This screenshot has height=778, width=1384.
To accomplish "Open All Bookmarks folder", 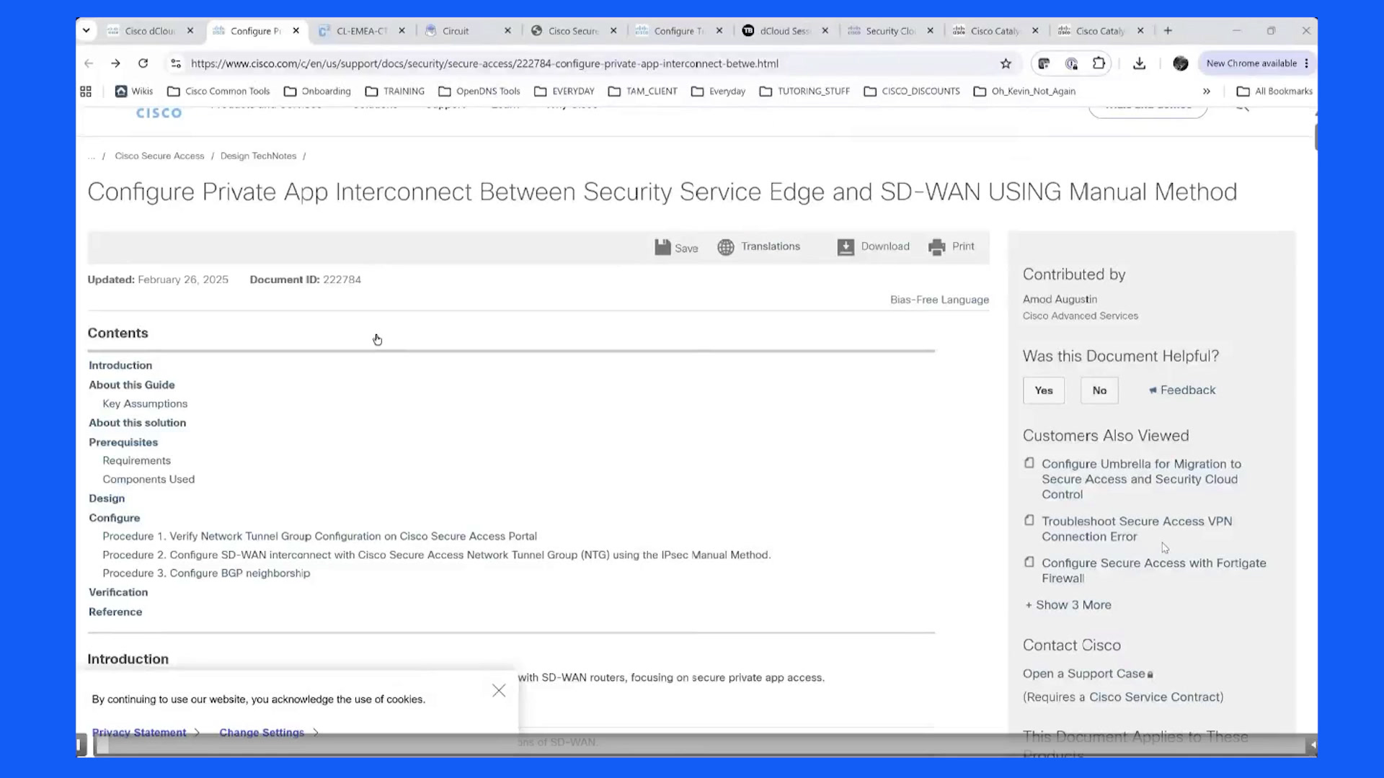I will [1274, 91].
